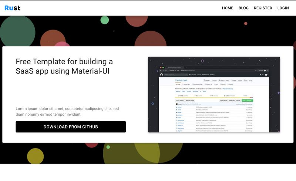Click the Rust logo
Image resolution: width=296 pixels, height=181 pixels.
tap(13, 8)
